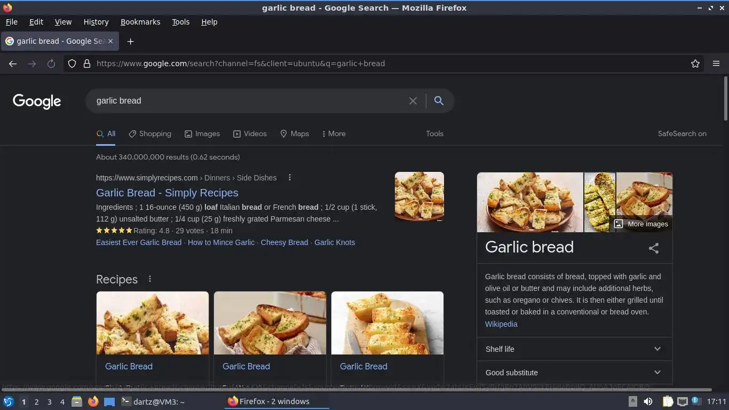Click the page vertical scrollbar
Viewport: 729px width, 410px height.
pyautogui.click(x=726, y=99)
